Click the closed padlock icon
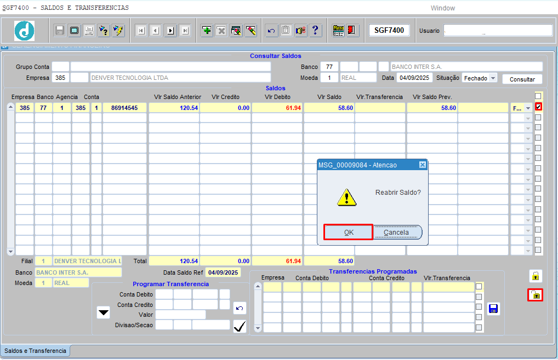Viewport: 558px width, 360px height. pyautogui.click(x=535, y=276)
